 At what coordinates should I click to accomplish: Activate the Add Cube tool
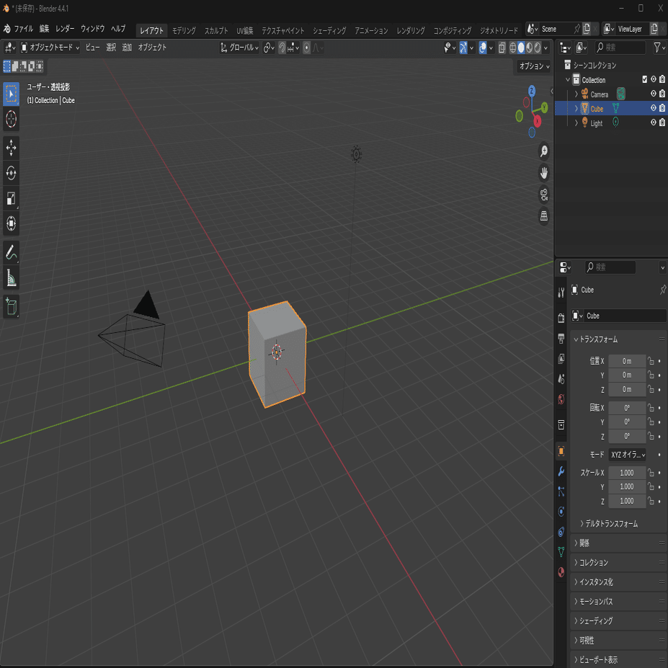coord(12,307)
